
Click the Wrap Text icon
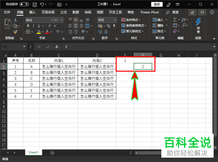(88, 20)
